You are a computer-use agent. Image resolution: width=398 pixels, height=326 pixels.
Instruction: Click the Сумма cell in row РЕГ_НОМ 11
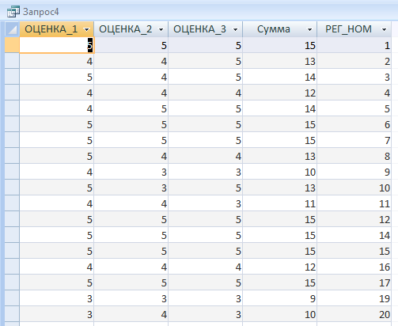click(280, 203)
